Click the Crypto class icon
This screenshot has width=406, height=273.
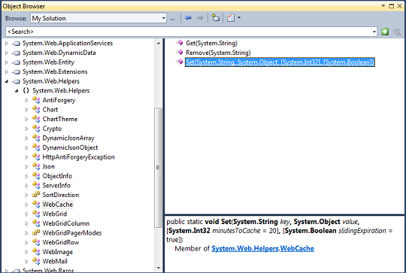(x=36, y=129)
